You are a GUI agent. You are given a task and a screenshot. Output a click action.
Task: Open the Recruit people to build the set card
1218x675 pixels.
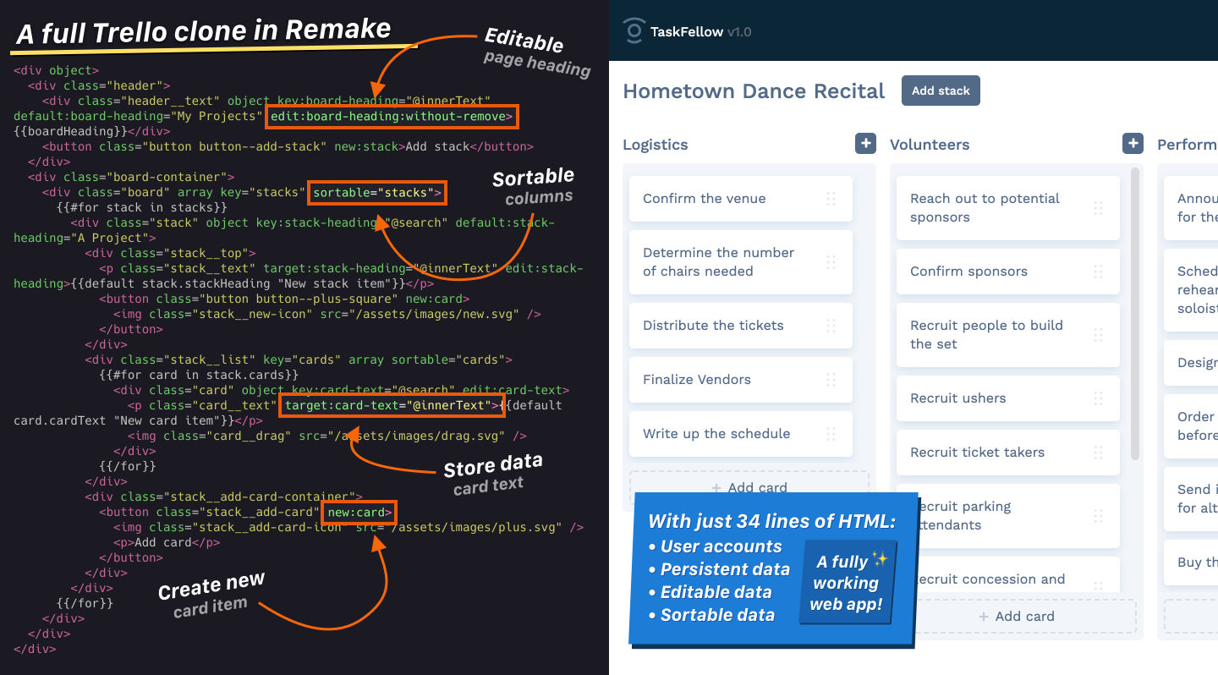coord(1008,335)
